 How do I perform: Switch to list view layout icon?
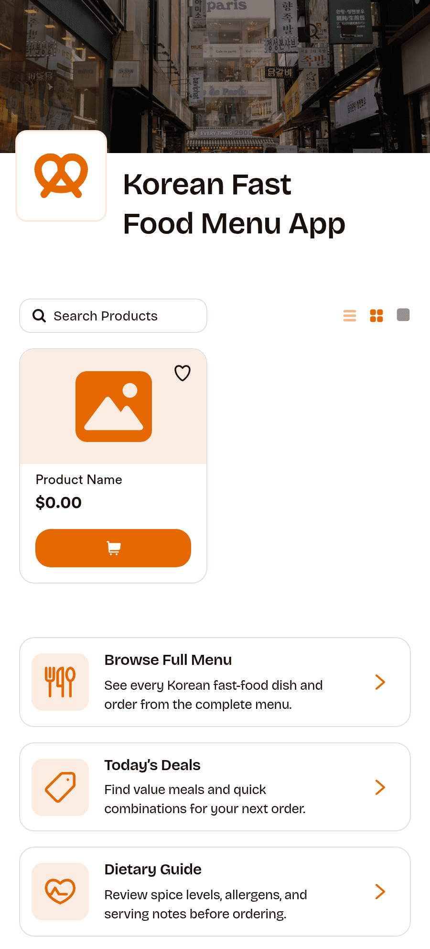click(350, 316)
